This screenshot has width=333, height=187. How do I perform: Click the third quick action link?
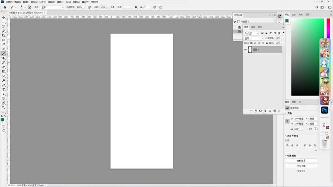coord(302,171)
